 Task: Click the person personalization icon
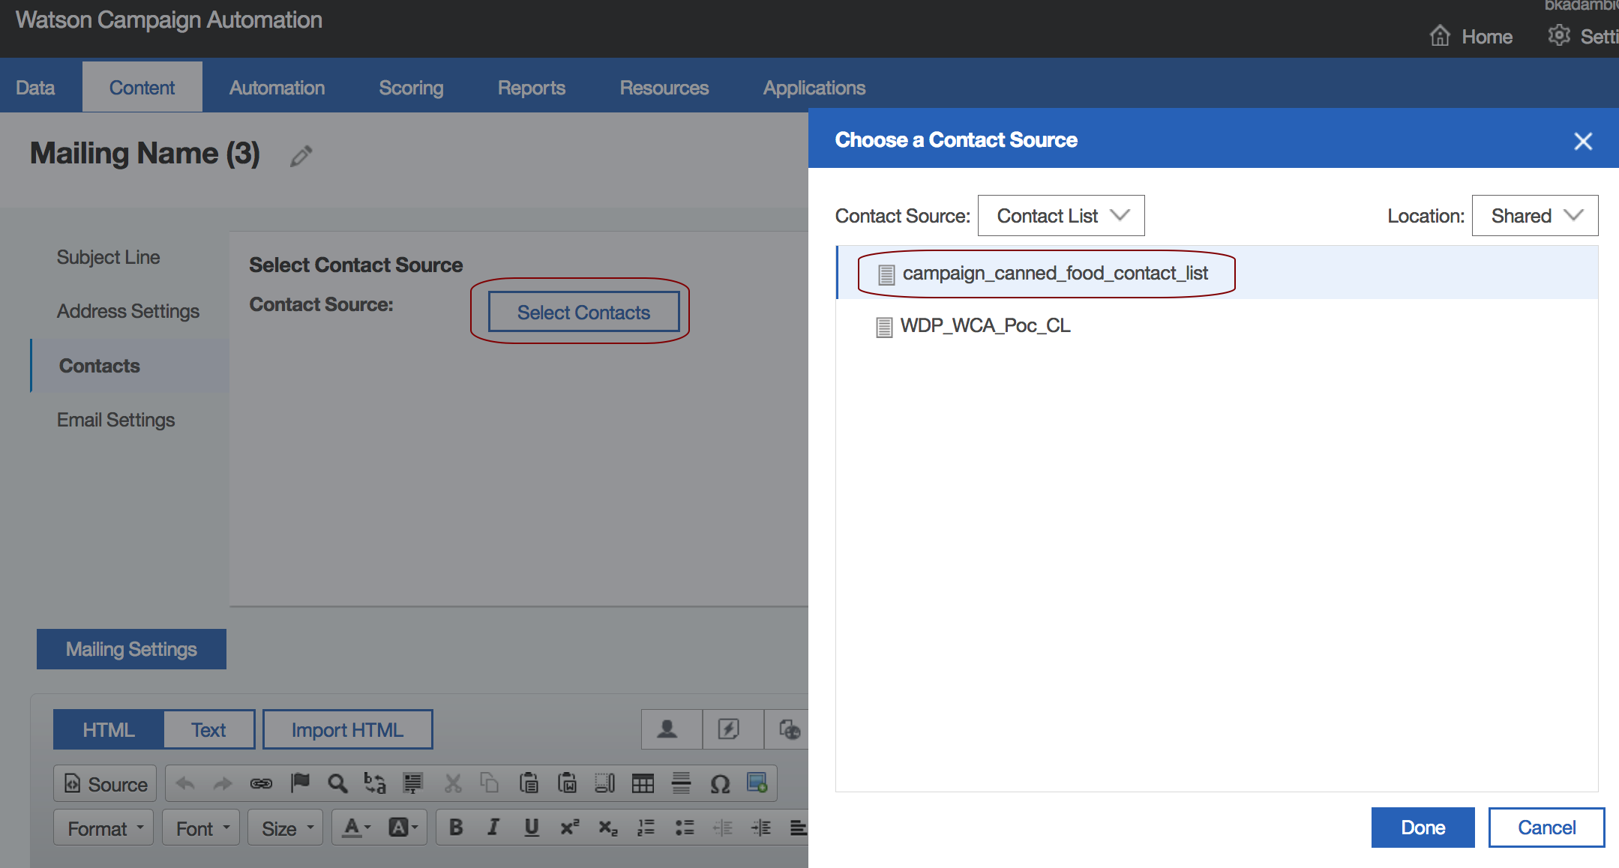click(667, 729)
